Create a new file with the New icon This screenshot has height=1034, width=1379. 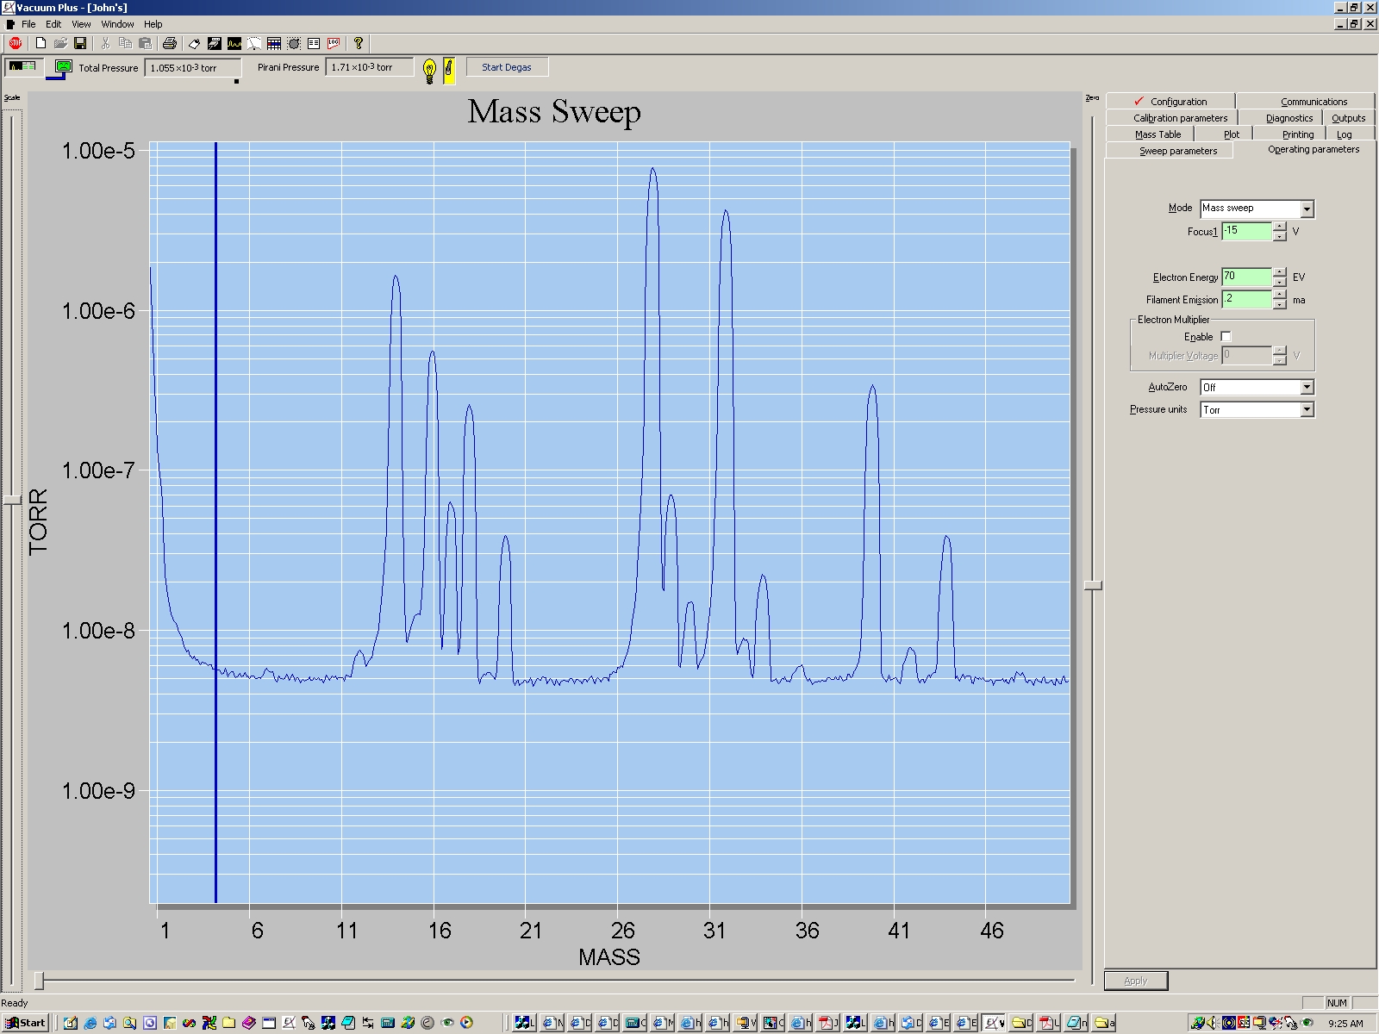point(41,43)
